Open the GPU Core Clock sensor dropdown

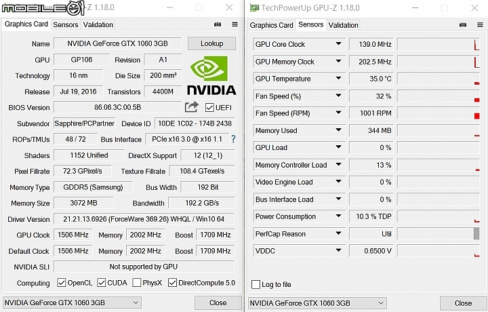338,44
